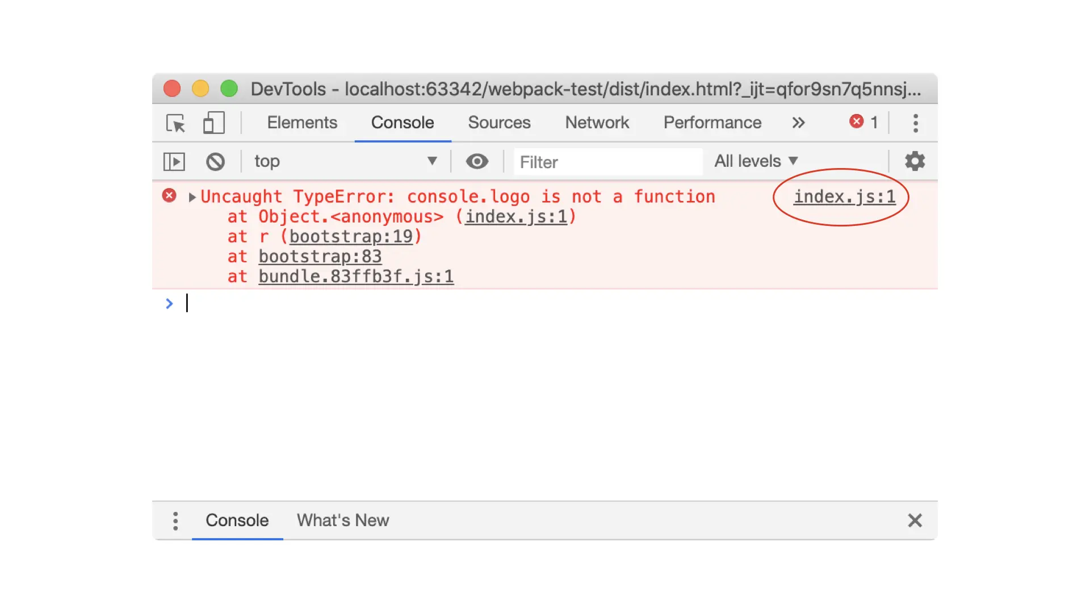Show more tabs via double-chevron
The width and height of the screenshot is (1090, 613).
798,123
